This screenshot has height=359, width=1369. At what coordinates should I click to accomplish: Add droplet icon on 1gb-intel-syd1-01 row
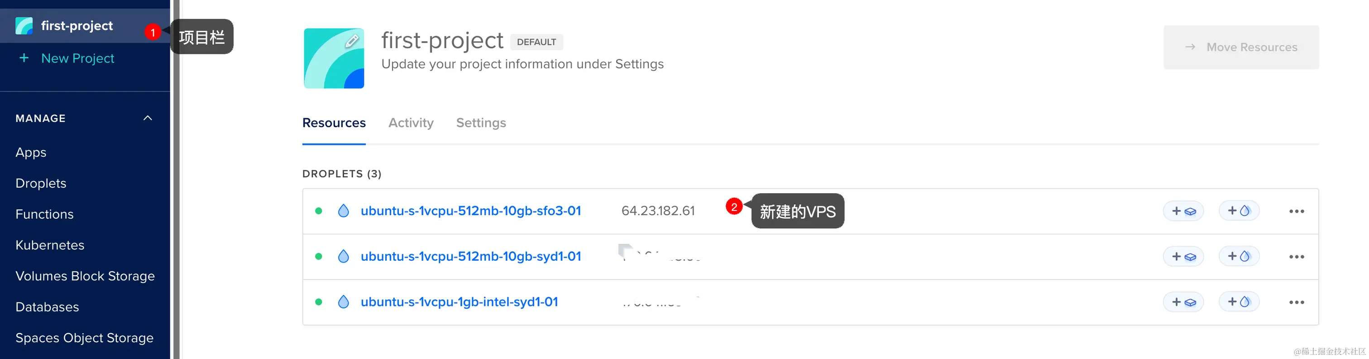tap(1239, 302)
